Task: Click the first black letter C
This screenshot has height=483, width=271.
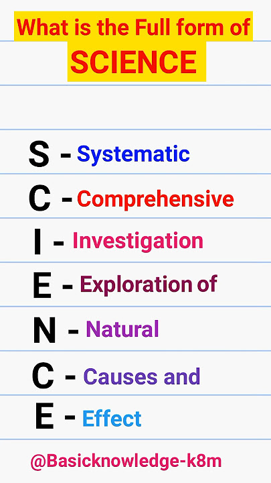Action: (x=39, y=198)
